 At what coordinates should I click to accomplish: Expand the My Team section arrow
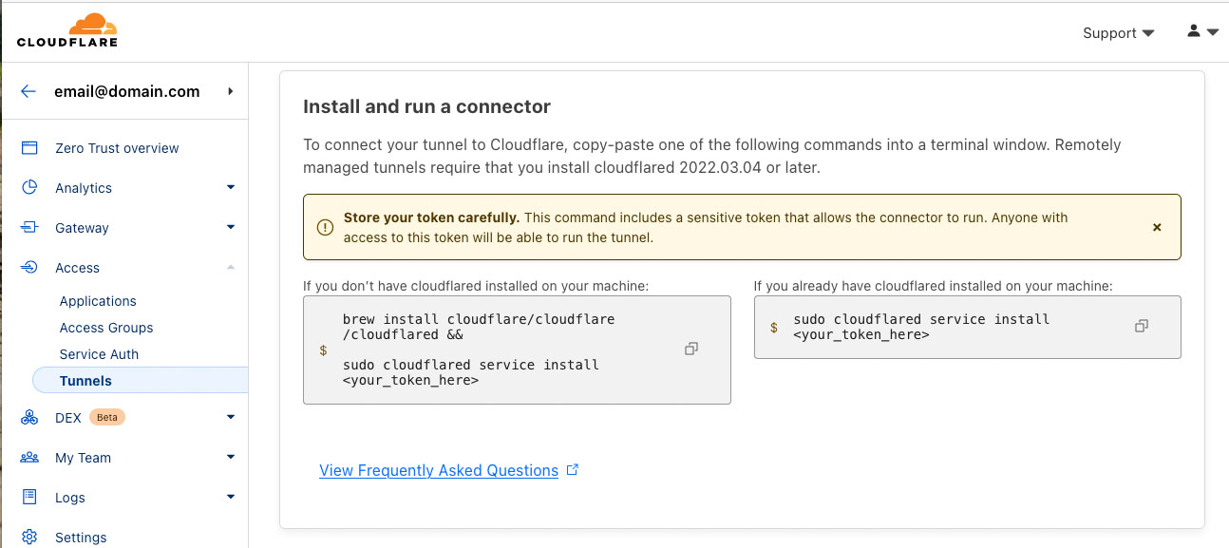pyautogui.click(x=230, y=458)
